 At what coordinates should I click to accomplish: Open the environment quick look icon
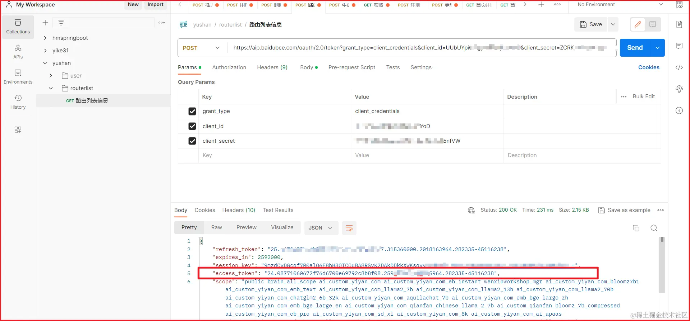tap(679, 5)
